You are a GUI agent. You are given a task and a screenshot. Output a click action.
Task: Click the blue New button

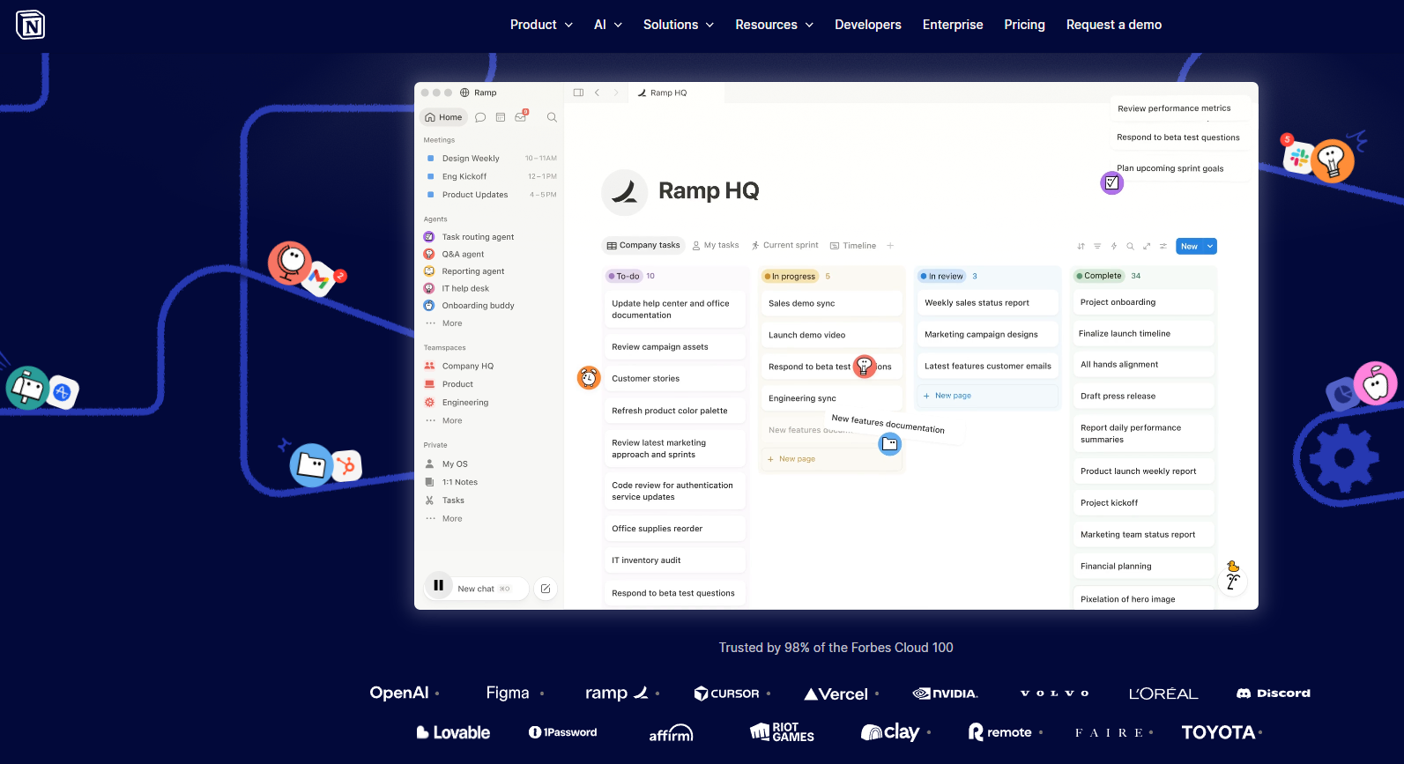coord(1189,247)
